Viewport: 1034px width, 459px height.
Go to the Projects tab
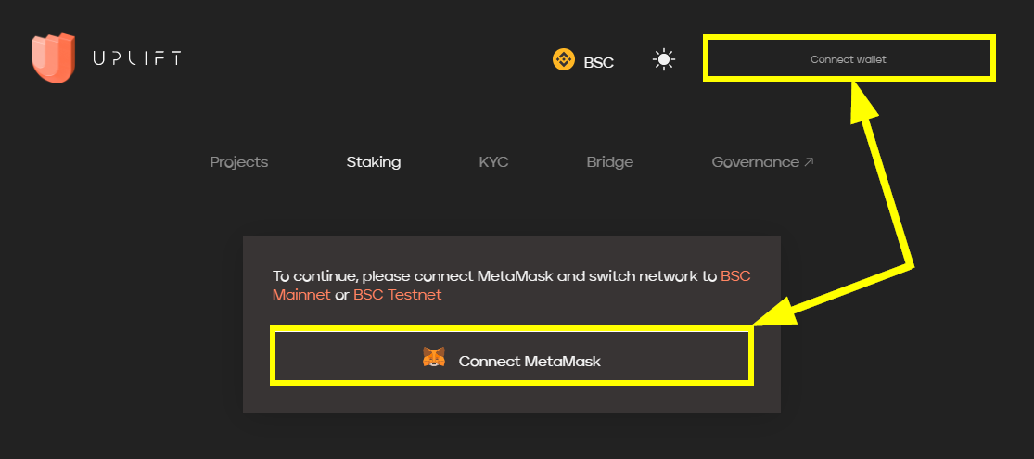point(238,162)
